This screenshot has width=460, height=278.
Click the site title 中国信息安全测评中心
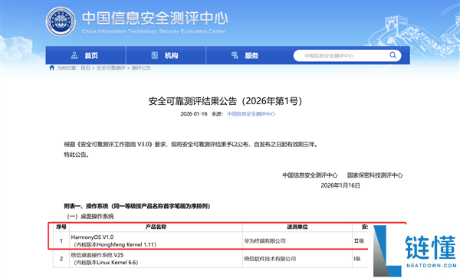[x=155, y=18]
